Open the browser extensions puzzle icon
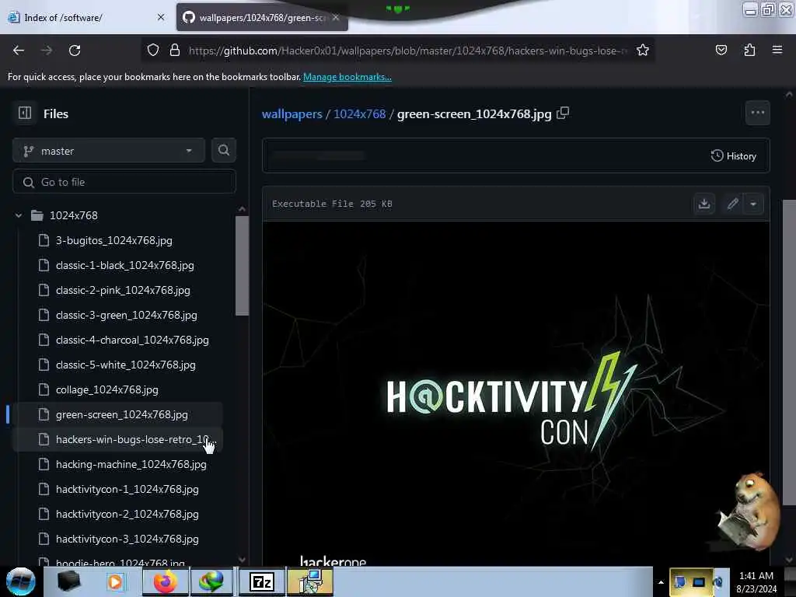796x597 pixels. (x=749, y=50)
